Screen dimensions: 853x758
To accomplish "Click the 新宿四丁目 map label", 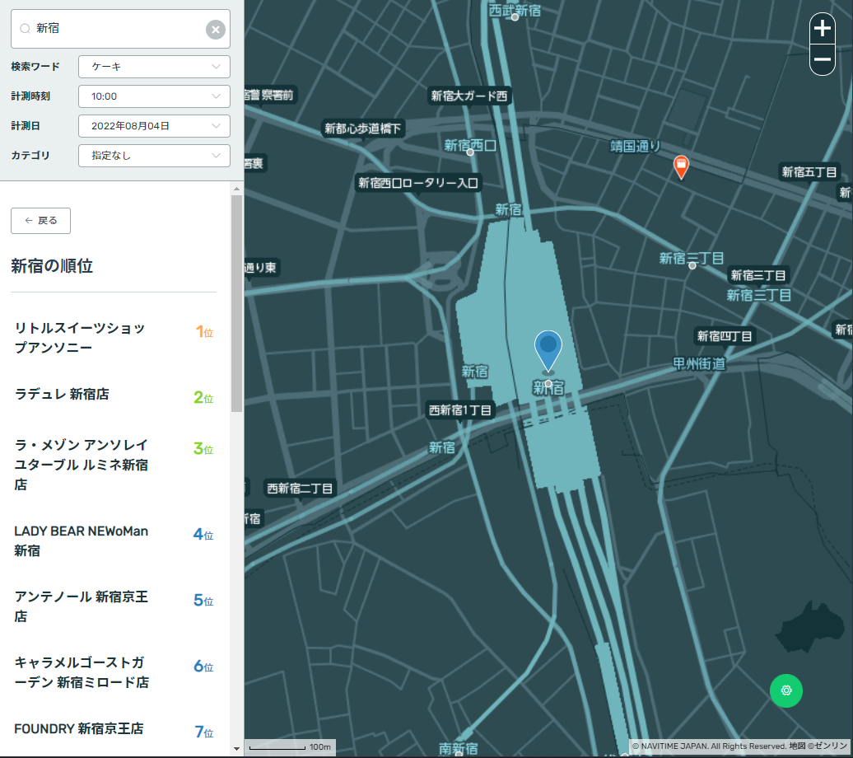I will click(x=725, y=336).
